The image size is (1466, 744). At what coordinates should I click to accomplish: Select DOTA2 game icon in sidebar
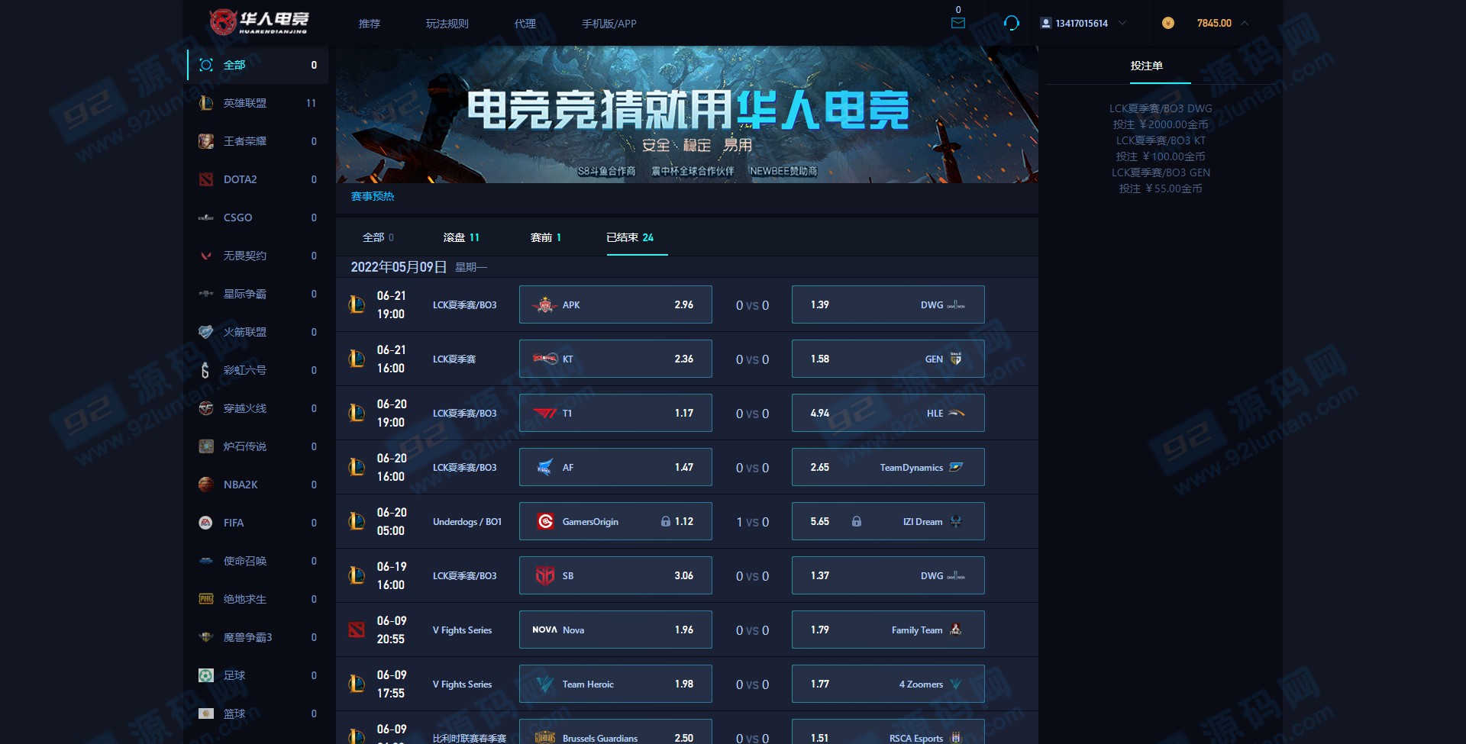[x=206, y=179]
